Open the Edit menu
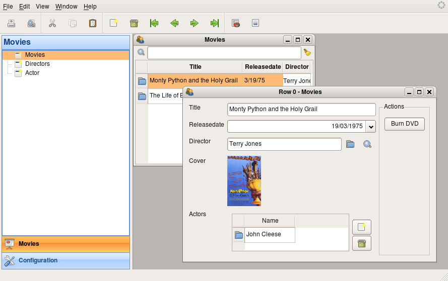This screenshot has width=448, height=281. 25,6
